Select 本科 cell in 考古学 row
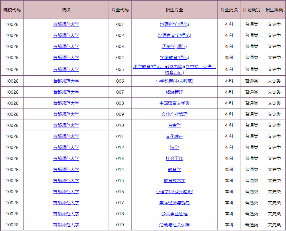This screenshot has width=286, height=231. tap(229, 125)
